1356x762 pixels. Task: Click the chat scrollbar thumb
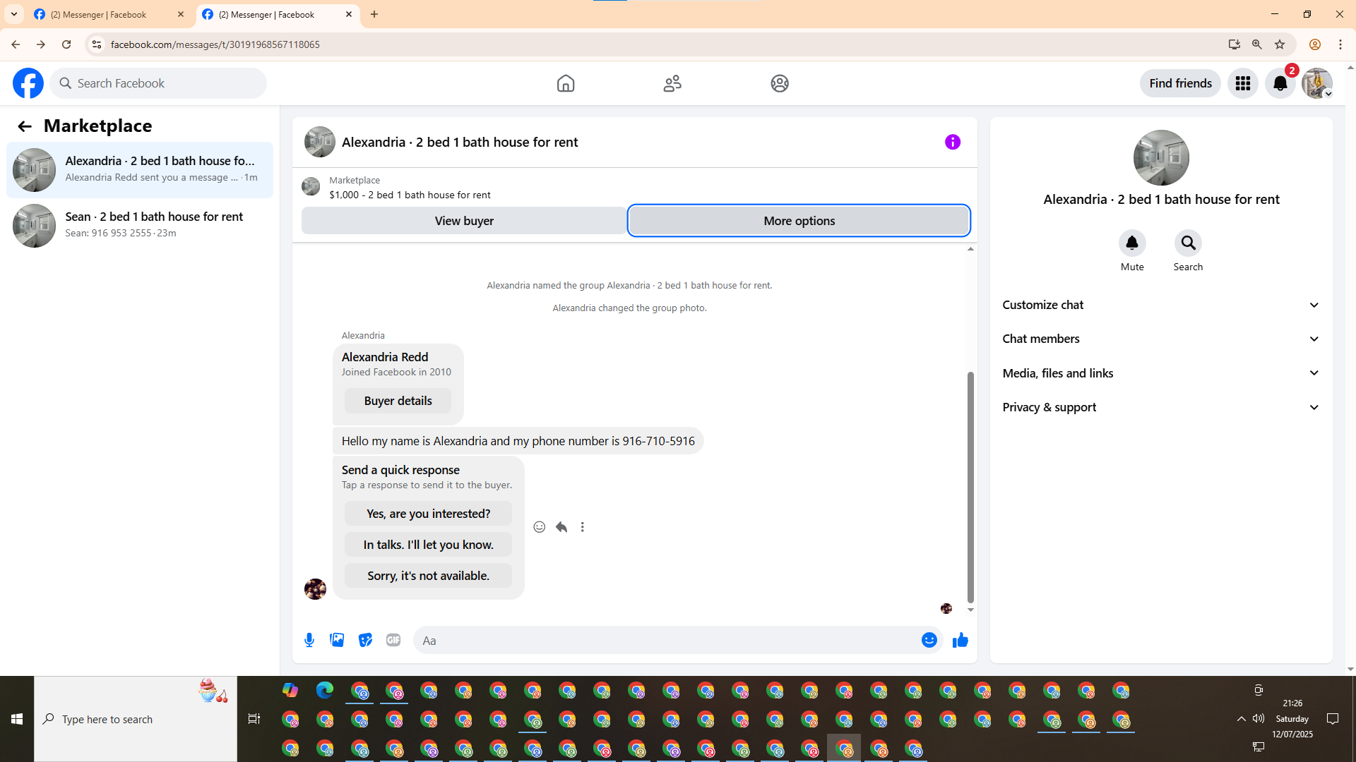tap(970, 487)
